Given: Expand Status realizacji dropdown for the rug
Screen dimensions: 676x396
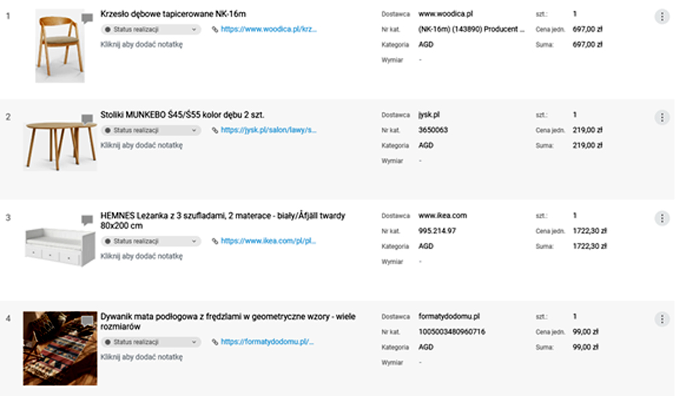Looking at the screenshot, I should (150, 342).
